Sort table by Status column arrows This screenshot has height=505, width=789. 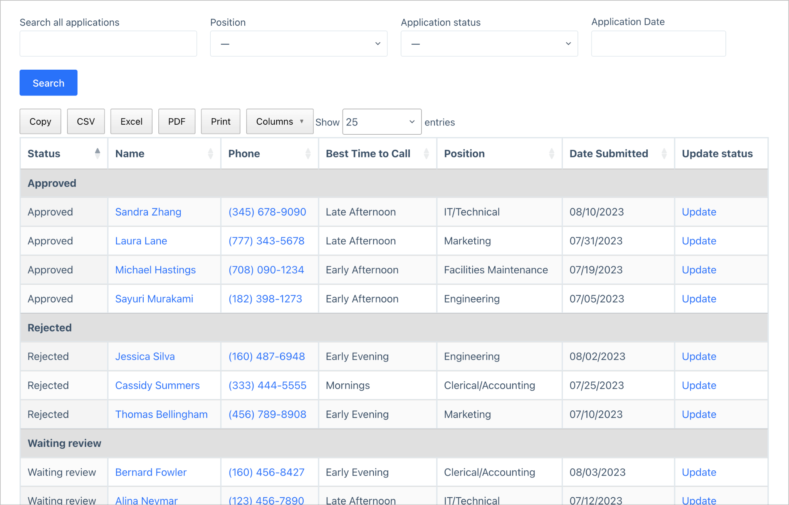(x=97, y=154)
